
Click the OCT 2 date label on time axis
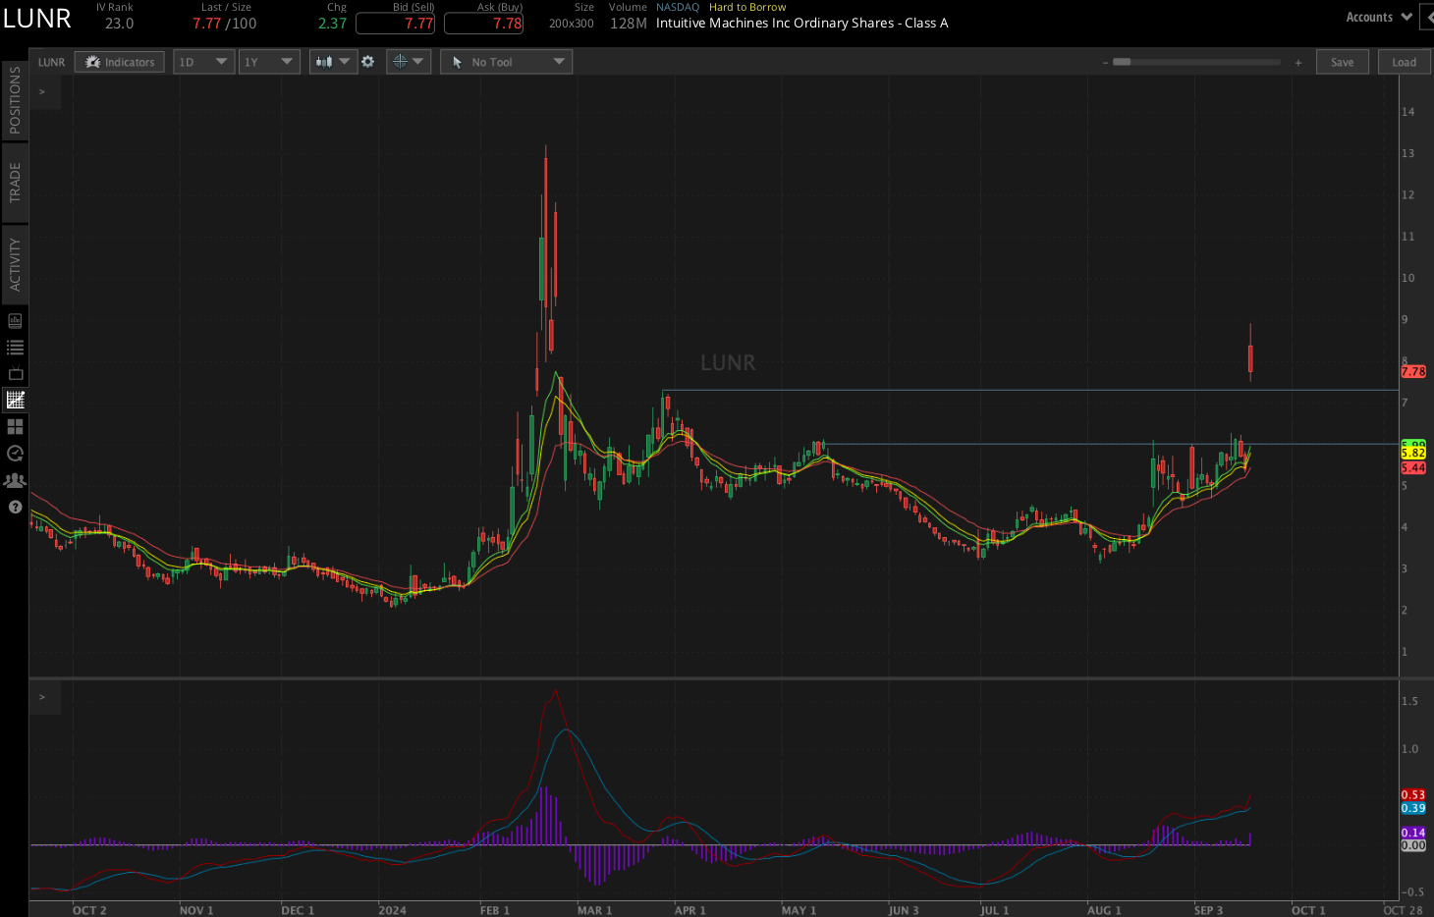(89, 910)
